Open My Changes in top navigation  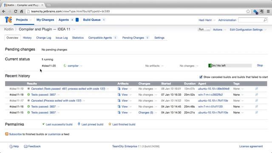45,20
